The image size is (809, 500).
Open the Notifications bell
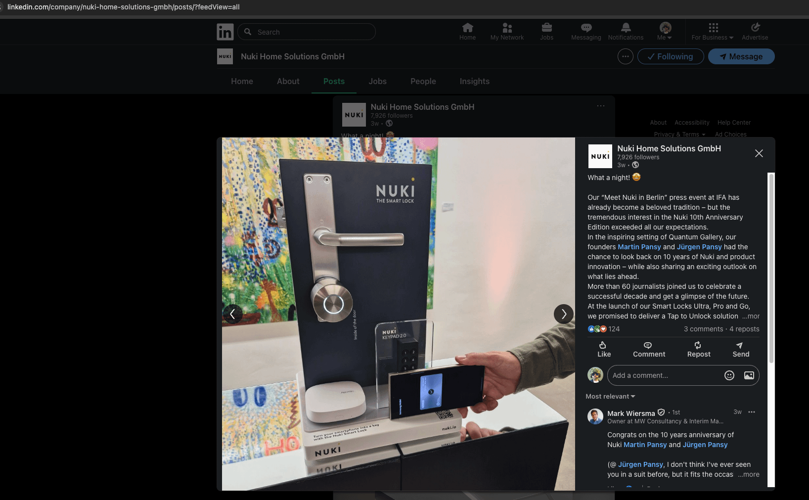click(x=625, y=31)
